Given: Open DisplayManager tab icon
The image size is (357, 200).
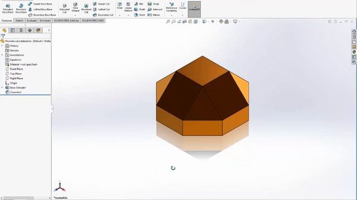Looking at the screenshot, I should [x=38, y=30].
